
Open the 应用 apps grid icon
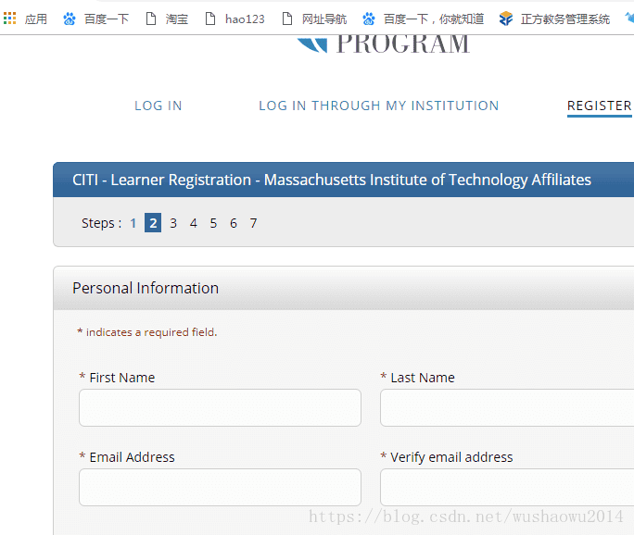click(9, 19)
